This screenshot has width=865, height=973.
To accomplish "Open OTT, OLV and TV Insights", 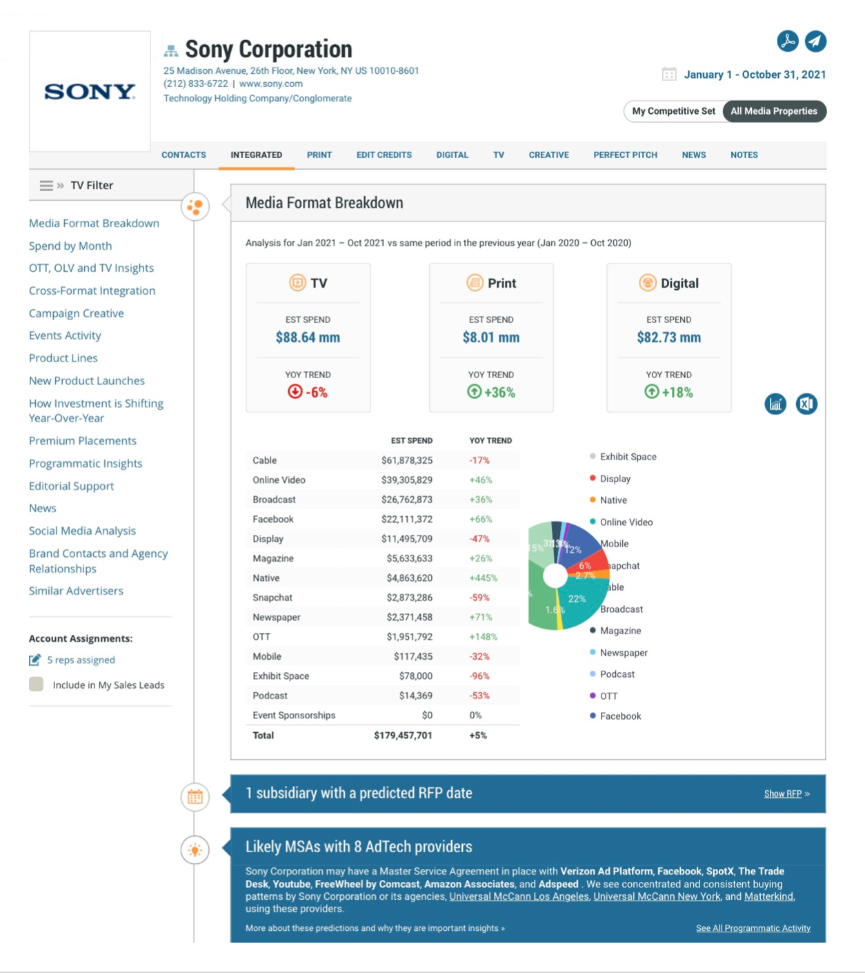I will pos(91,268).
